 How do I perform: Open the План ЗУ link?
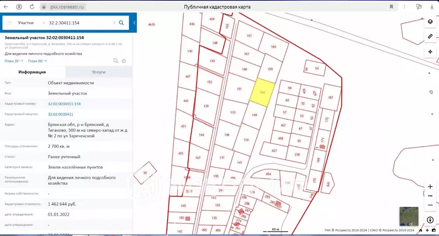(x=14, y=61)
